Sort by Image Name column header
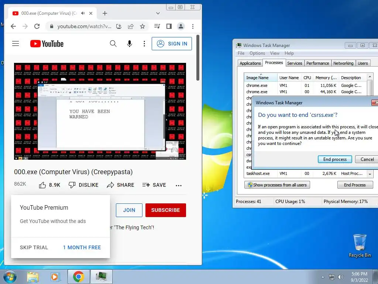 pos(261,78)
